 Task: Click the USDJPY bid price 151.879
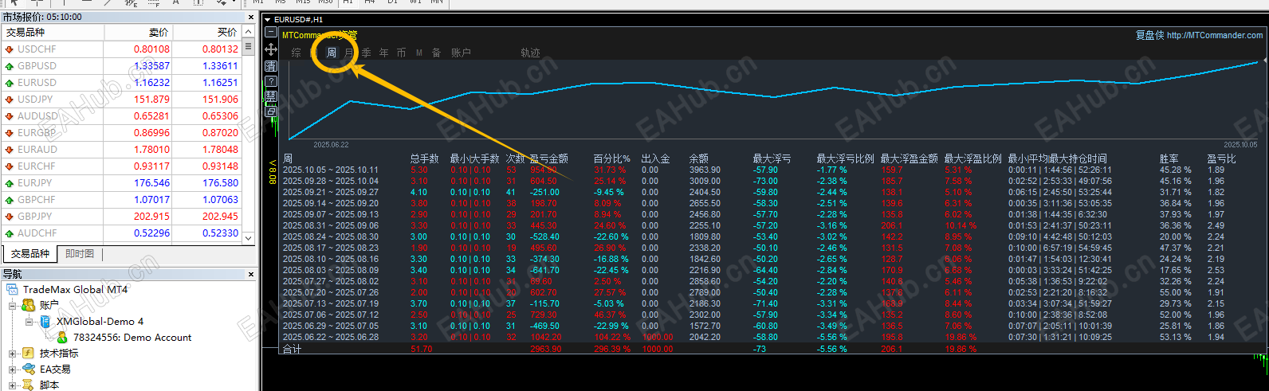tap(151, 100)
